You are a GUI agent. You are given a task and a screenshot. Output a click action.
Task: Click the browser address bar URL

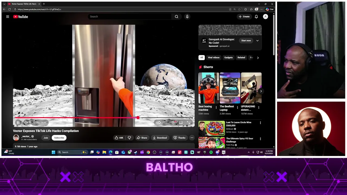tap(39, 9)
